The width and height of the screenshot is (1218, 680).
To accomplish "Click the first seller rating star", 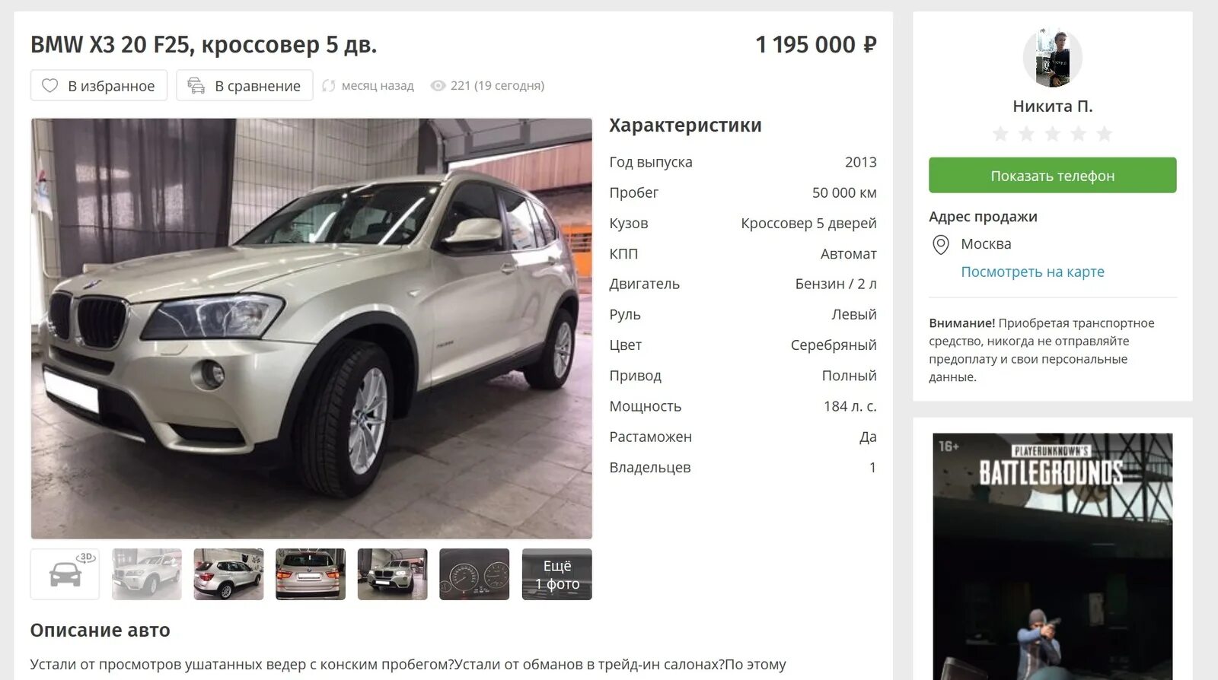I will click(1000, 135).
